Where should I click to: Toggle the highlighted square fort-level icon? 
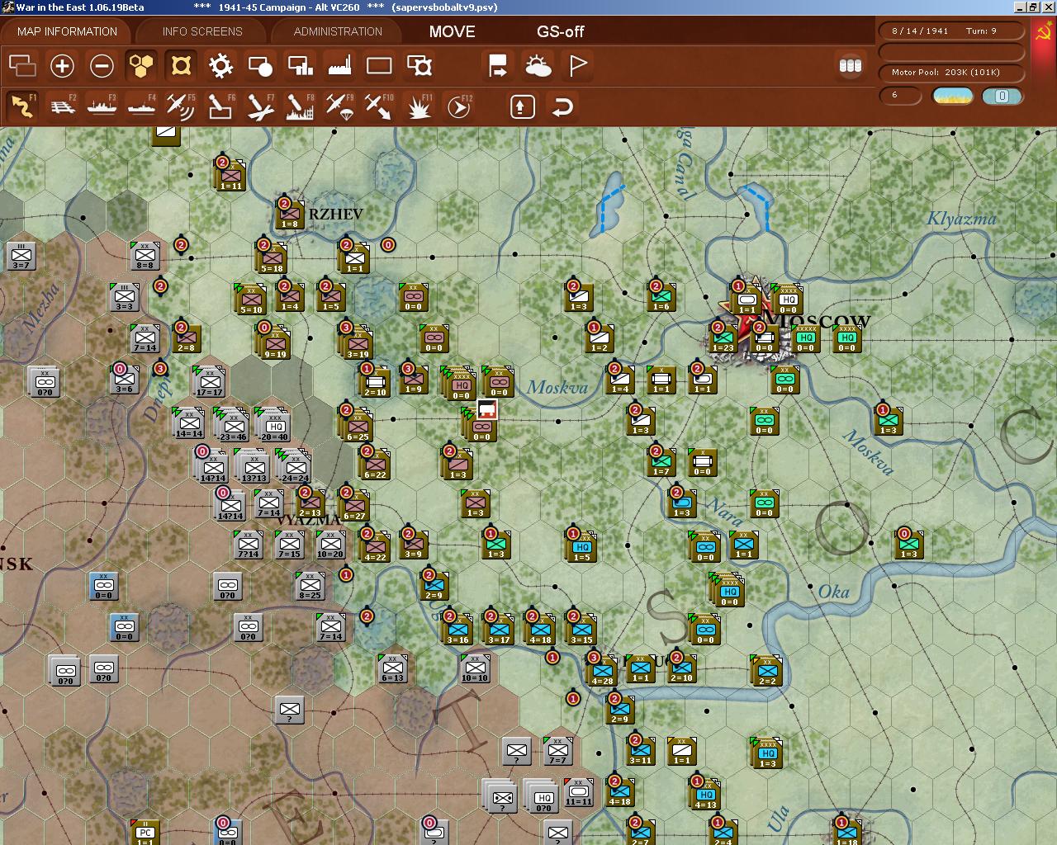pyautogui.click(x=181, y=65)
